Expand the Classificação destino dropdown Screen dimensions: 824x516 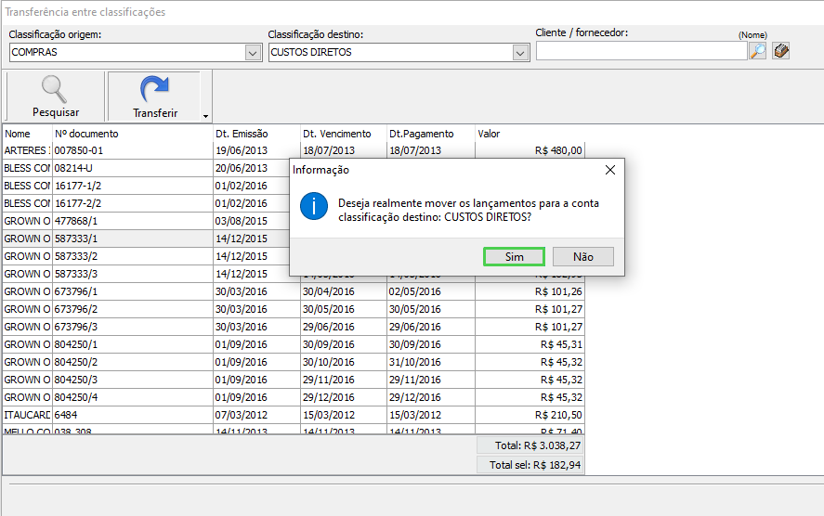[x=520, y=53]
